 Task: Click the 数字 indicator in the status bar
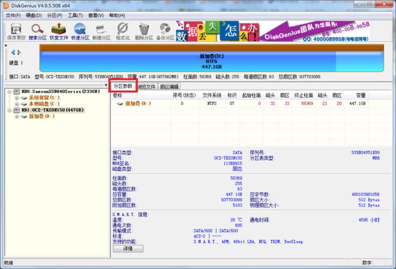[x=367, y=263]
